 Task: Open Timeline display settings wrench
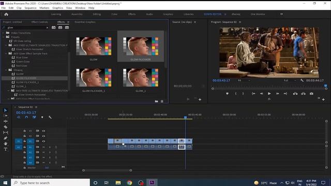tap(50, 117)
